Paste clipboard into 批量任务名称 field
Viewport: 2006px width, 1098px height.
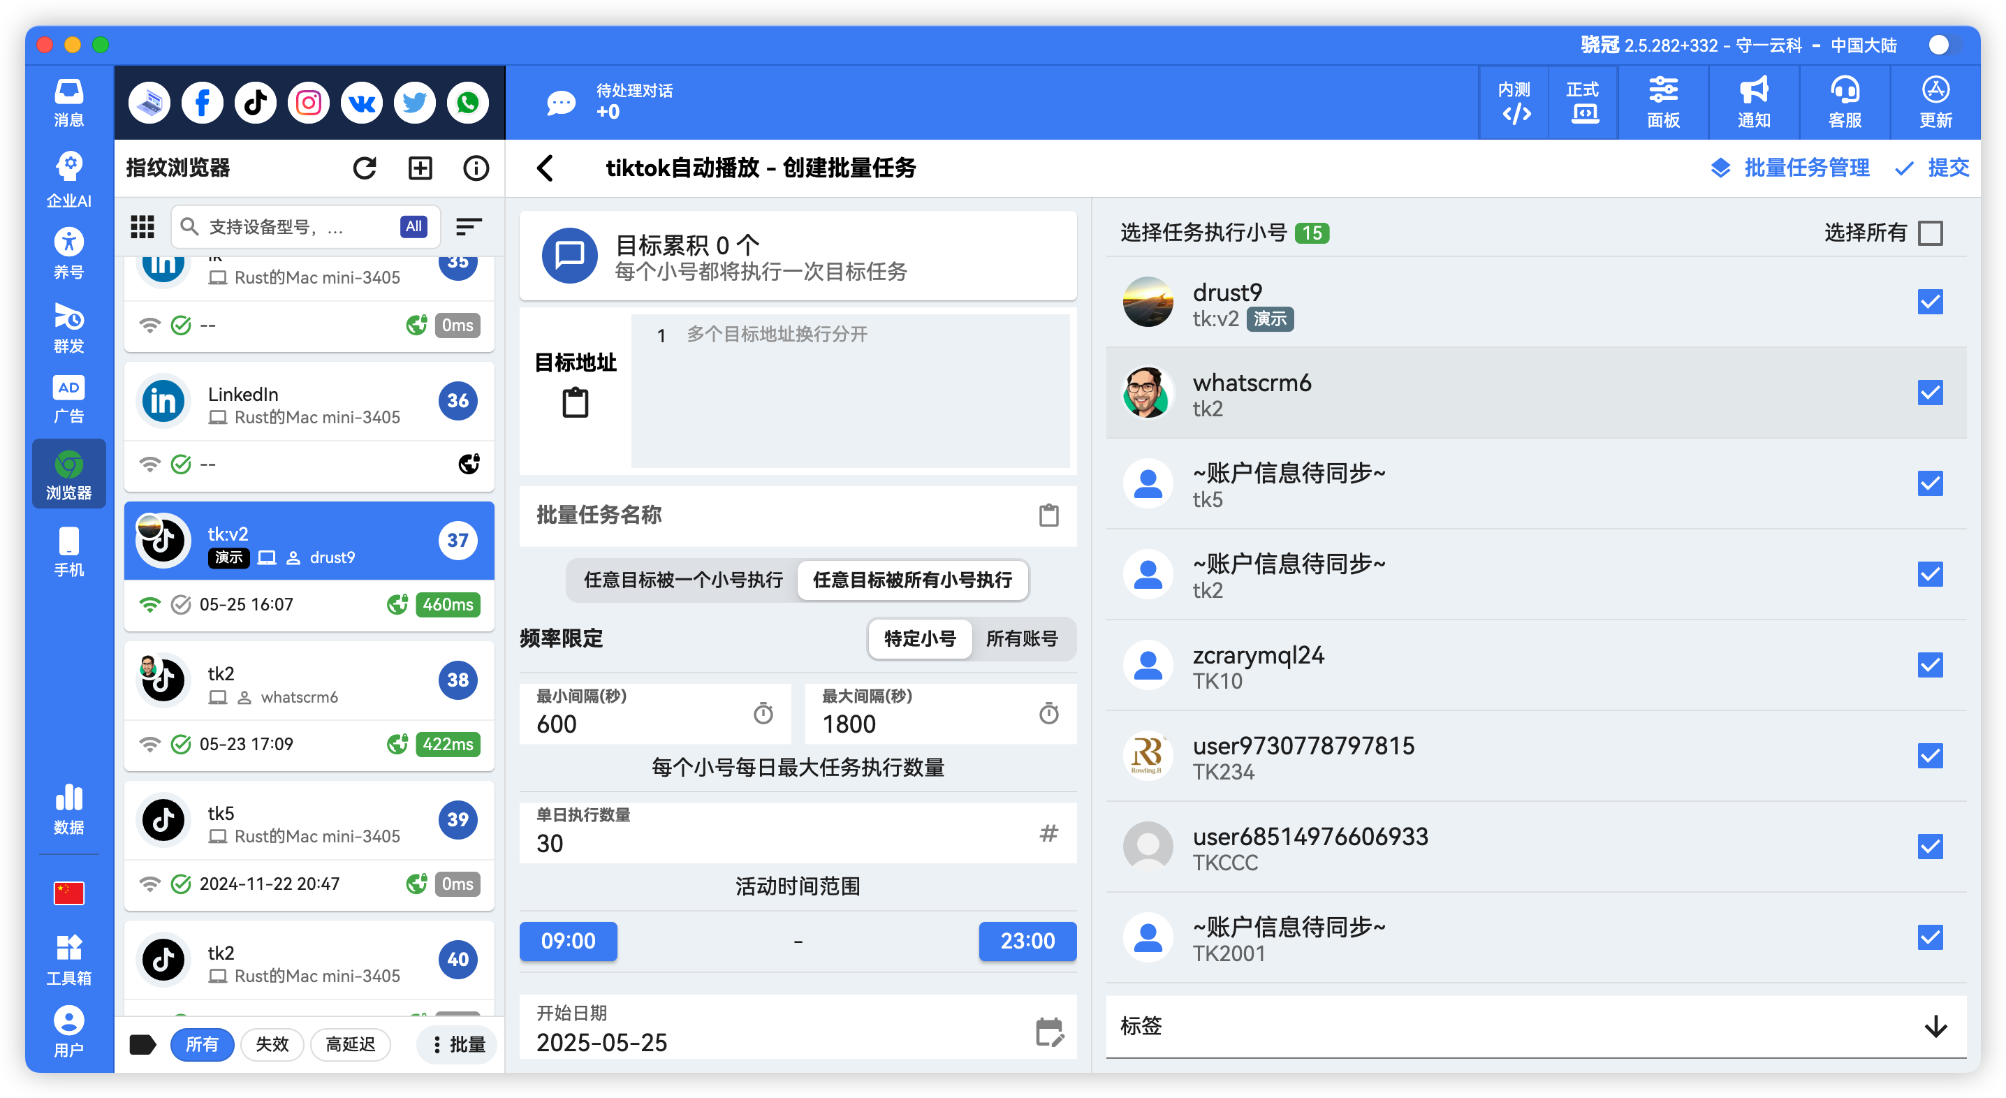click(1049, 515)
